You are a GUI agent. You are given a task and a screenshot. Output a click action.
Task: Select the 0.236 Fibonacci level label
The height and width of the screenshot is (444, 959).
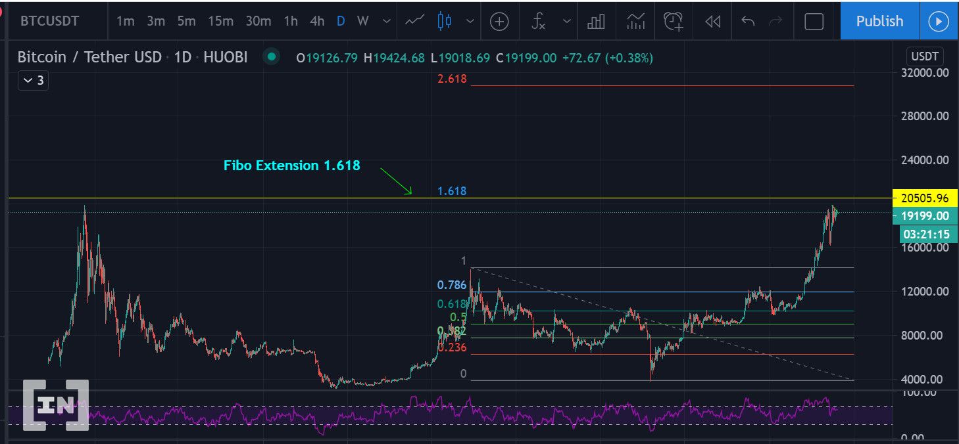tap(453, 347)
